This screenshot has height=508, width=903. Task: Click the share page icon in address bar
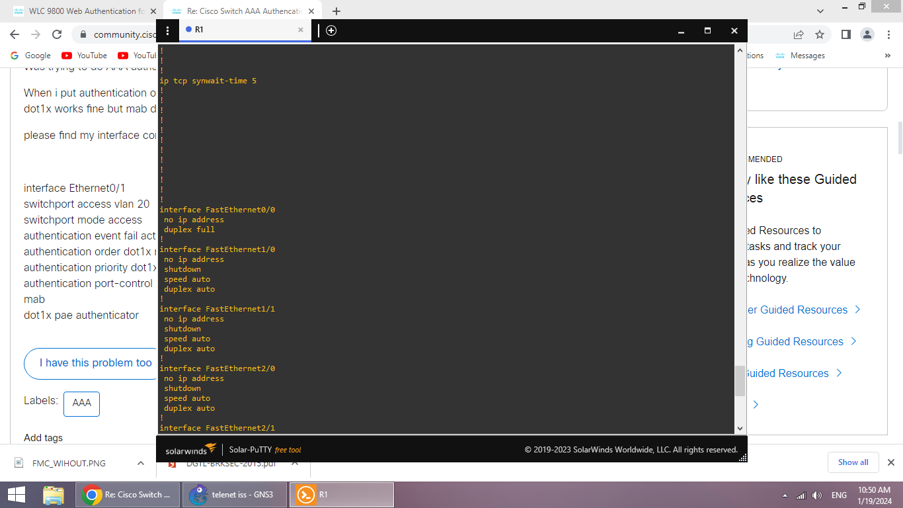click(x=799, y=34)
